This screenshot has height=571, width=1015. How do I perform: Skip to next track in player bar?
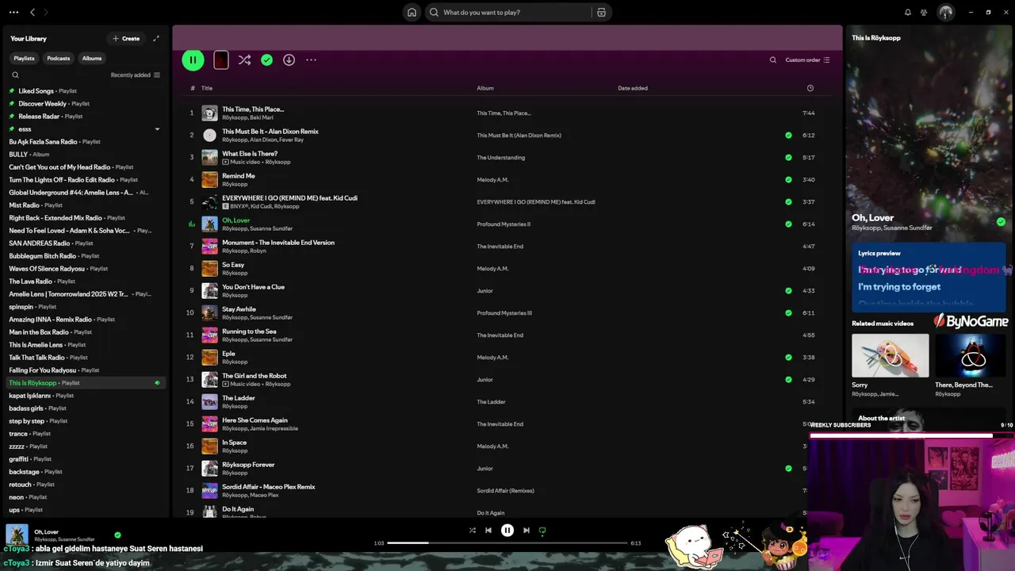(527, 531)
